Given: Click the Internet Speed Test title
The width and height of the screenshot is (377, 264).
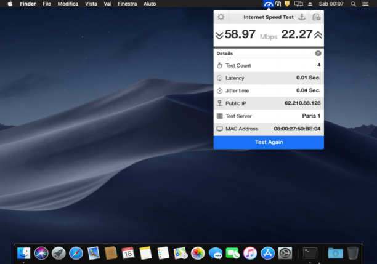Looking at the screenshot, I should click(x=269, y=17).
